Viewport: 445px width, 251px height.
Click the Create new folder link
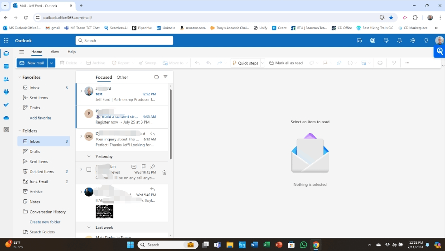click(x=45, y=222)
